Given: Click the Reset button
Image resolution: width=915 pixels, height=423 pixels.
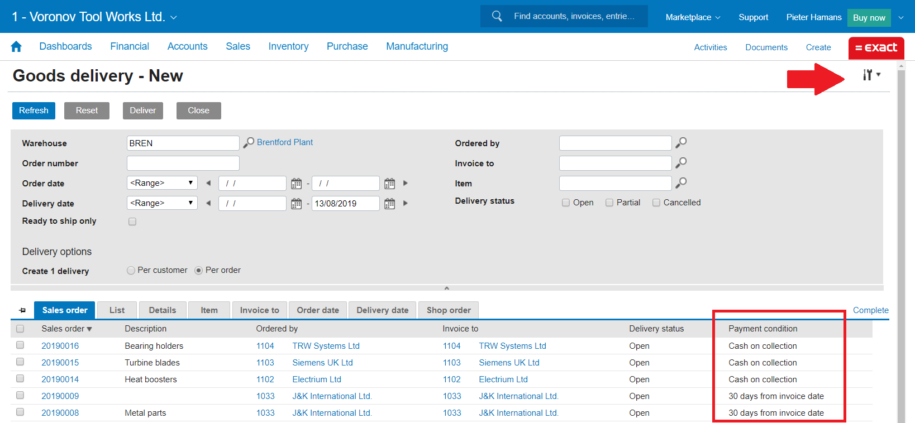Looking at the screenshot, I should [87, 110].
